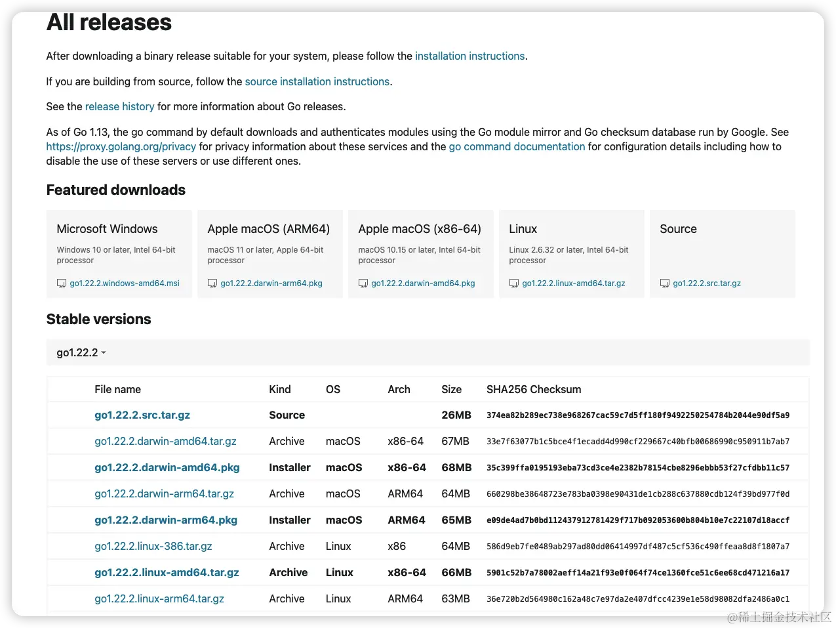The image size is (836, 628).
Task: Click the Featured downloads heading
Action: (x=115, y=190)
